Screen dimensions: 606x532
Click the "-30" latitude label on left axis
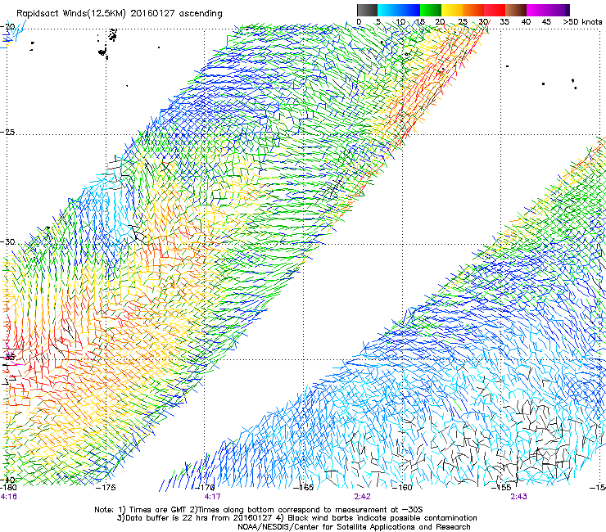7,241
